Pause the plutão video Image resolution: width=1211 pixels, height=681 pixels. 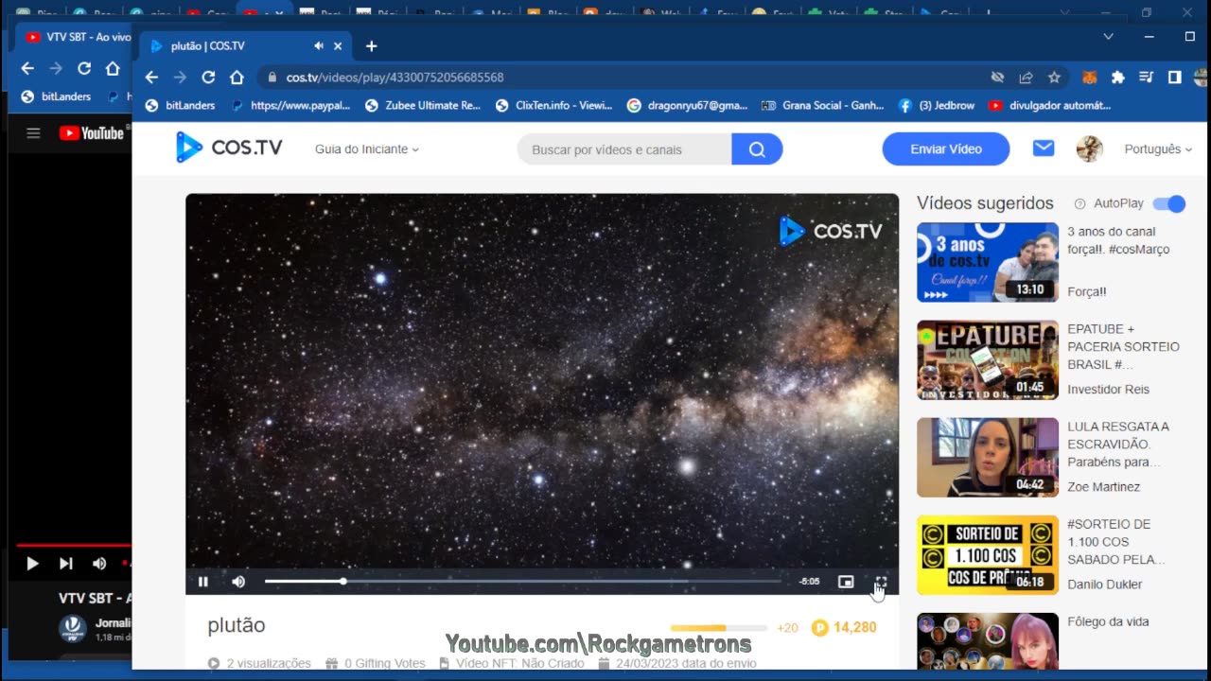pos(202,582)
